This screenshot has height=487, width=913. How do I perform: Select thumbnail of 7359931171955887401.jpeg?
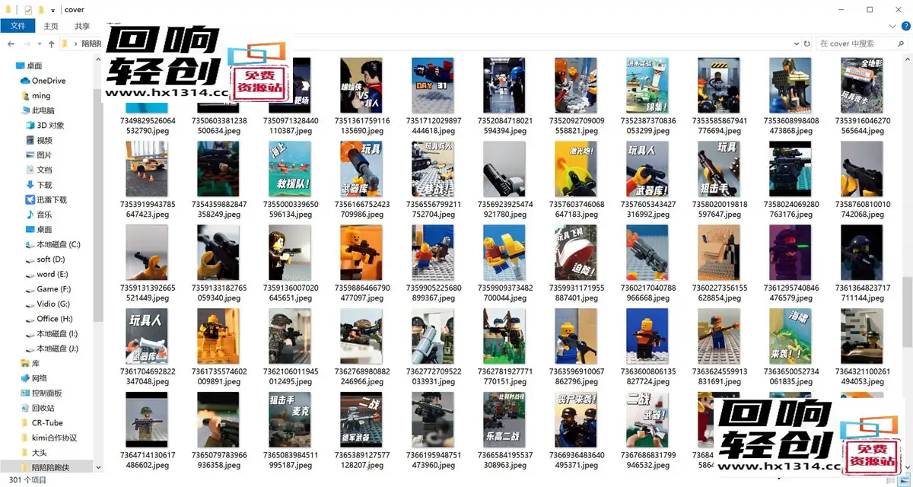pos(576,253)
